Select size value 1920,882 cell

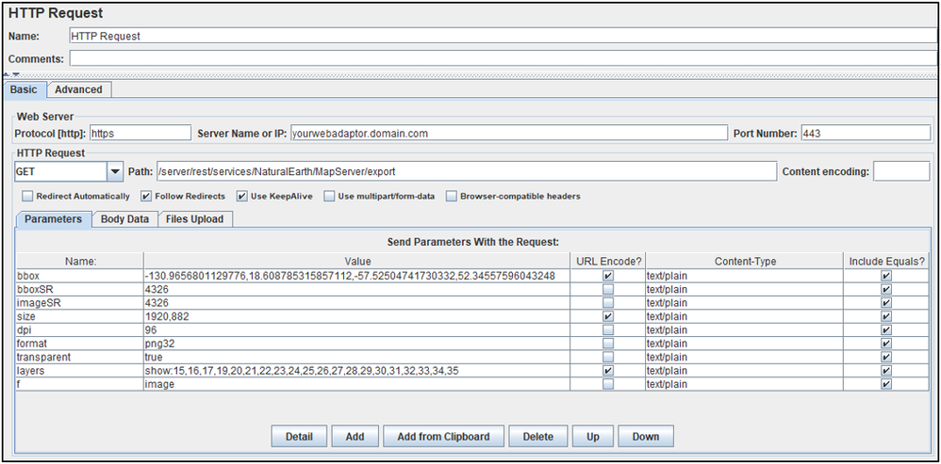click(356, 316)
